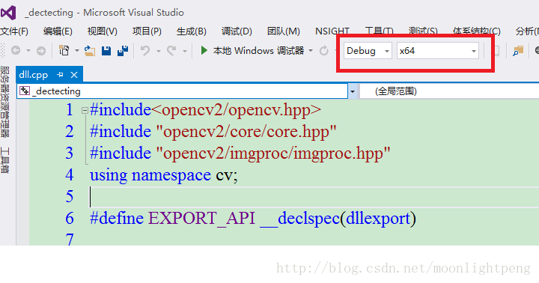Open the 视图(V) menu
539x283 pixels.
click(x=102, y=31)
